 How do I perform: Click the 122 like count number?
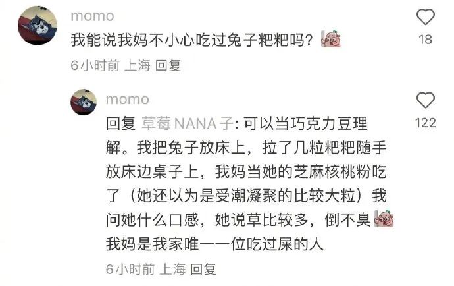425,123
